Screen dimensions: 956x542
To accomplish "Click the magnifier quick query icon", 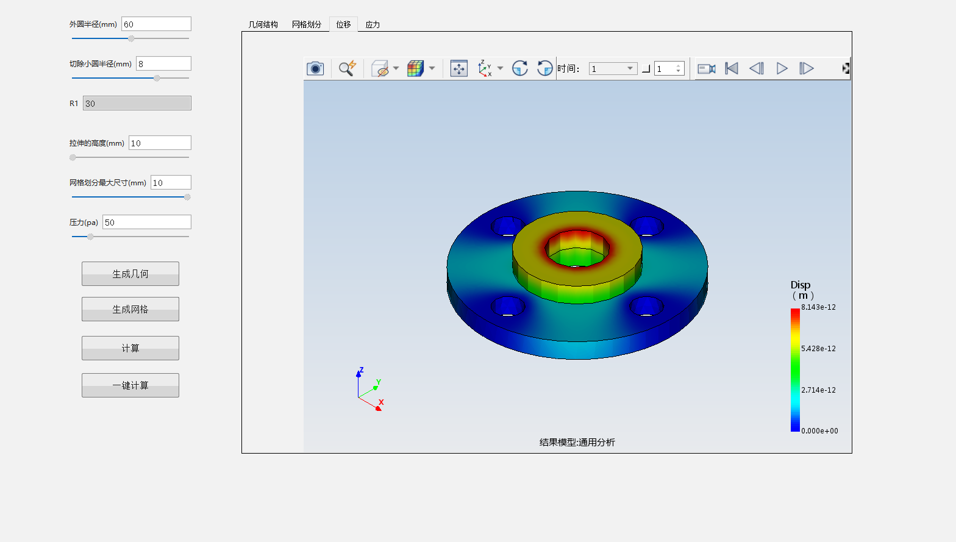I will coord(348,68).
